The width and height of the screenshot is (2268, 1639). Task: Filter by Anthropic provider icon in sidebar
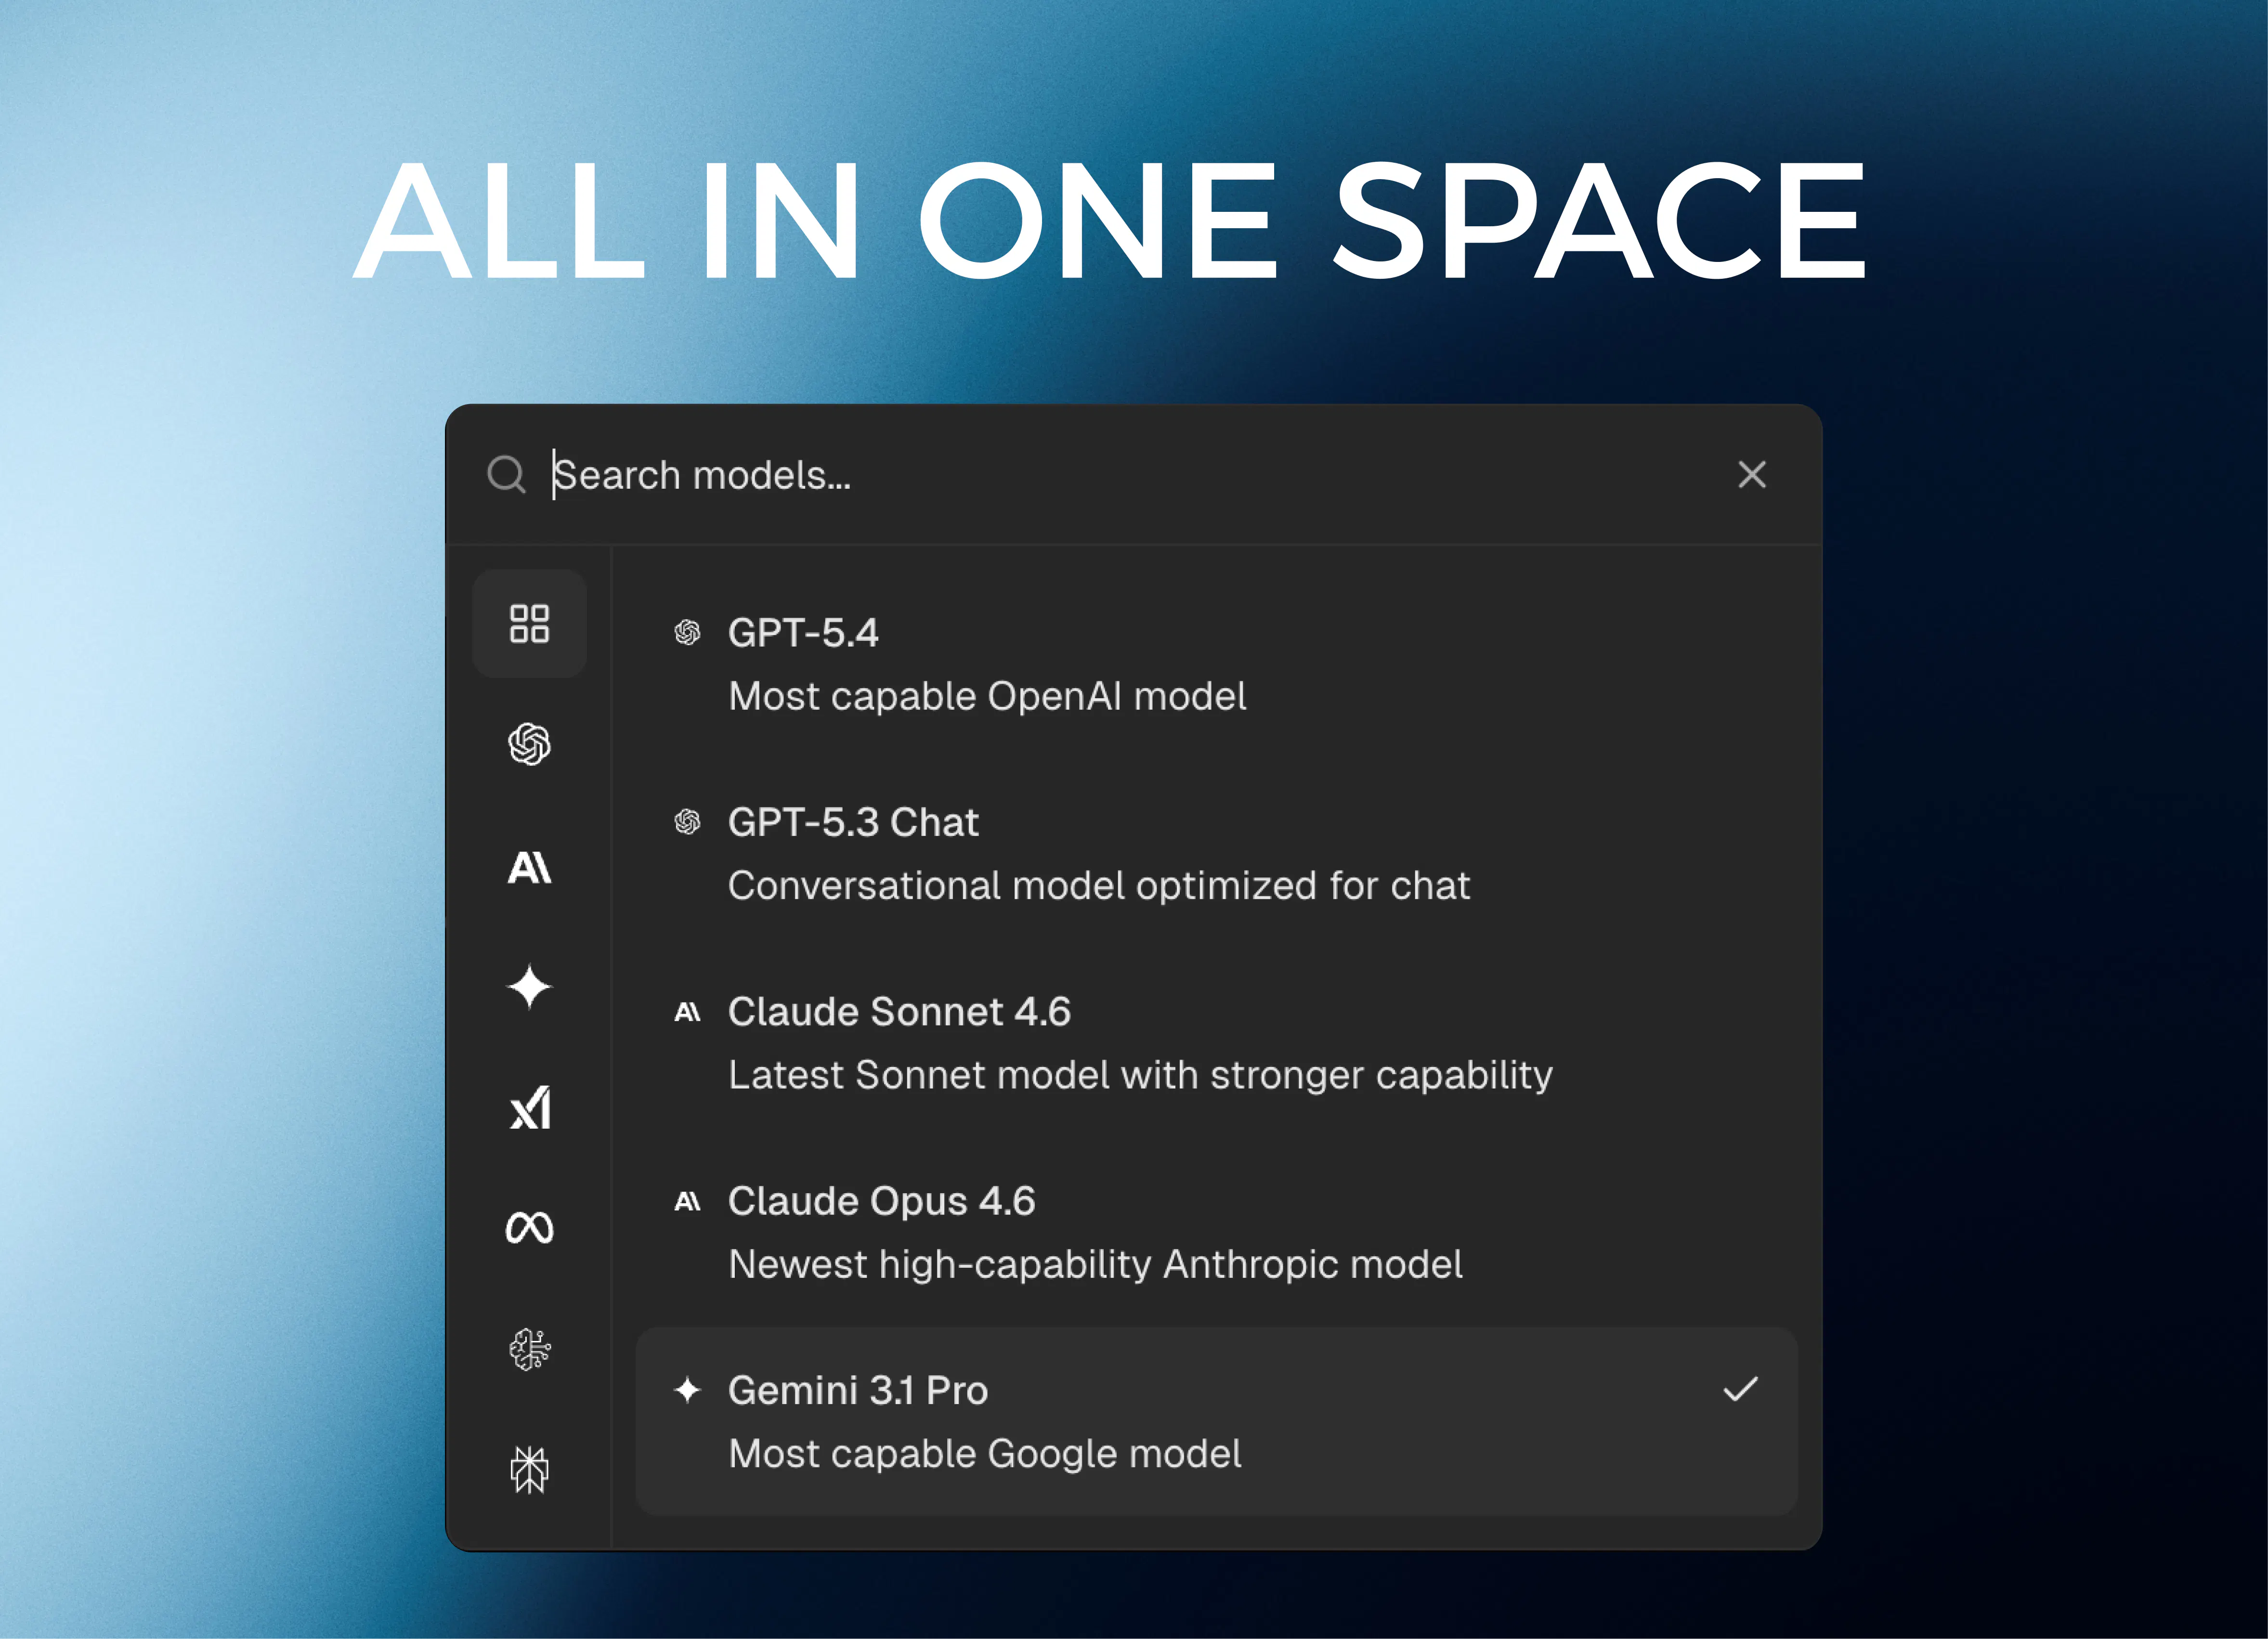click(x=529, y=867)
